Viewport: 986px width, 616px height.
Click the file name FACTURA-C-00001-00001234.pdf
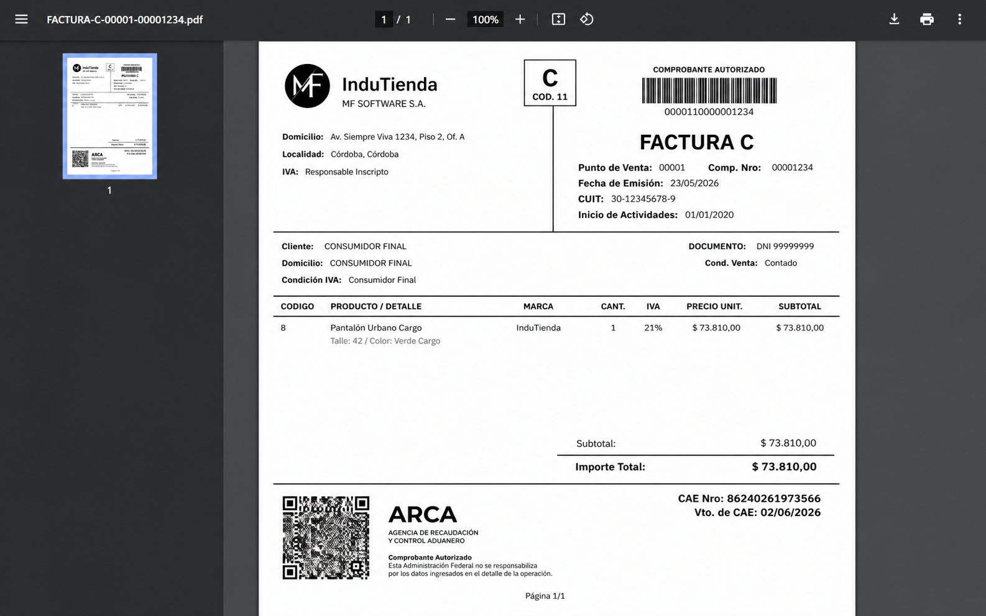[x=125, y=19]
